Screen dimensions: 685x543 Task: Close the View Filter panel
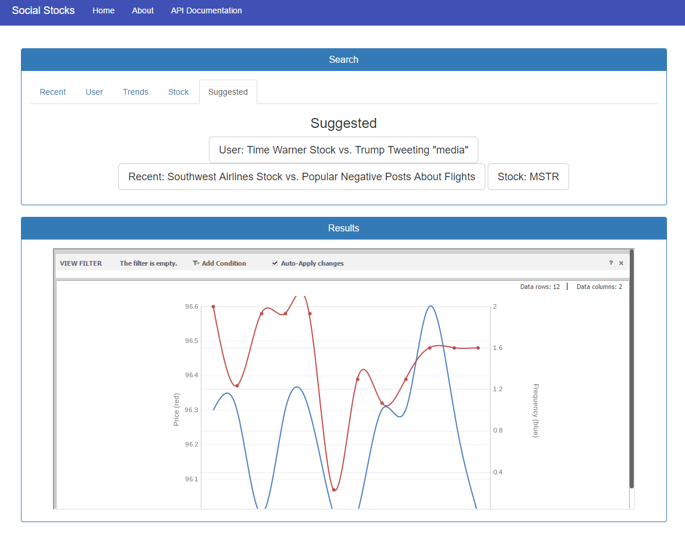point(621,263)
